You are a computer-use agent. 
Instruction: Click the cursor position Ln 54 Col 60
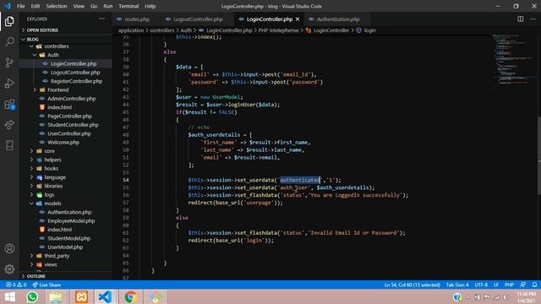pos(412,285)
